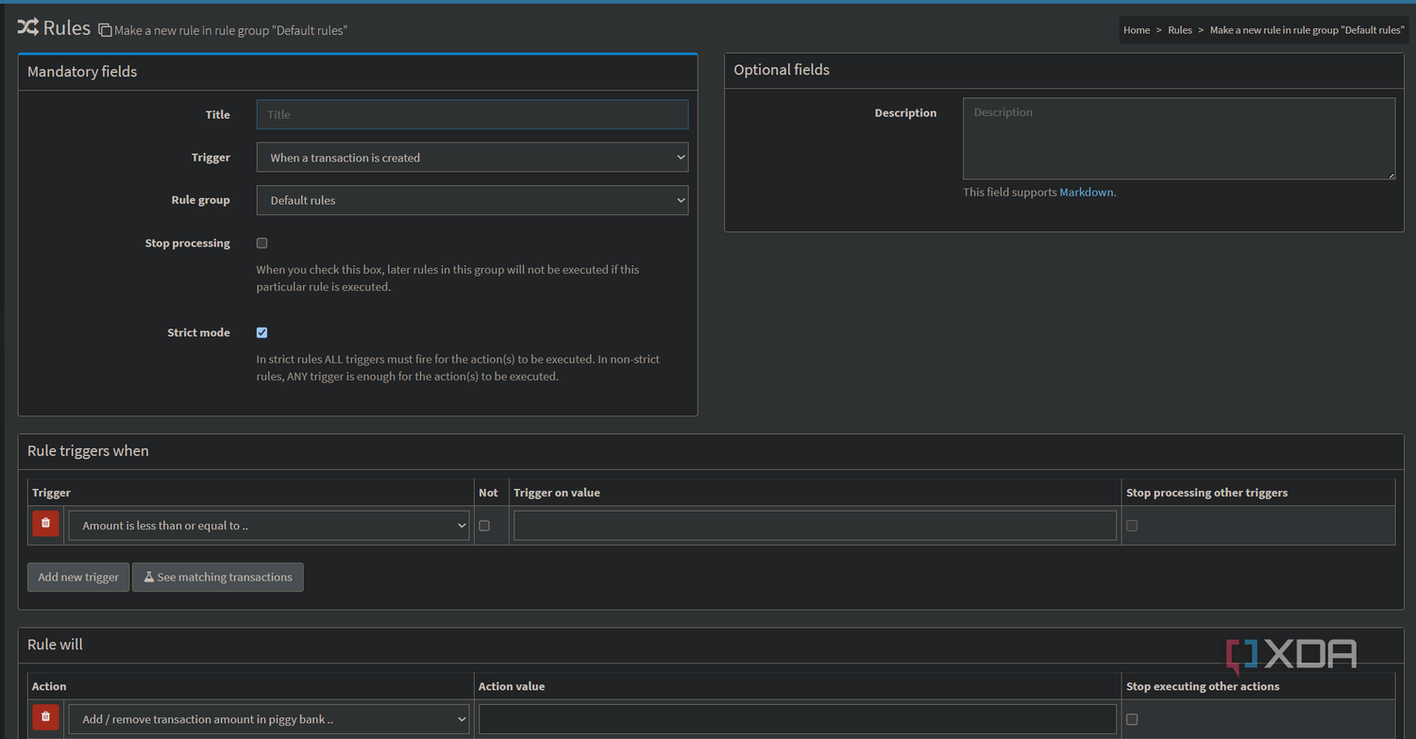Viewport: 1416px width, 739px height.
Task: Delete the Amount trigger row with trash icon
Action: click(x=45, y=524)
